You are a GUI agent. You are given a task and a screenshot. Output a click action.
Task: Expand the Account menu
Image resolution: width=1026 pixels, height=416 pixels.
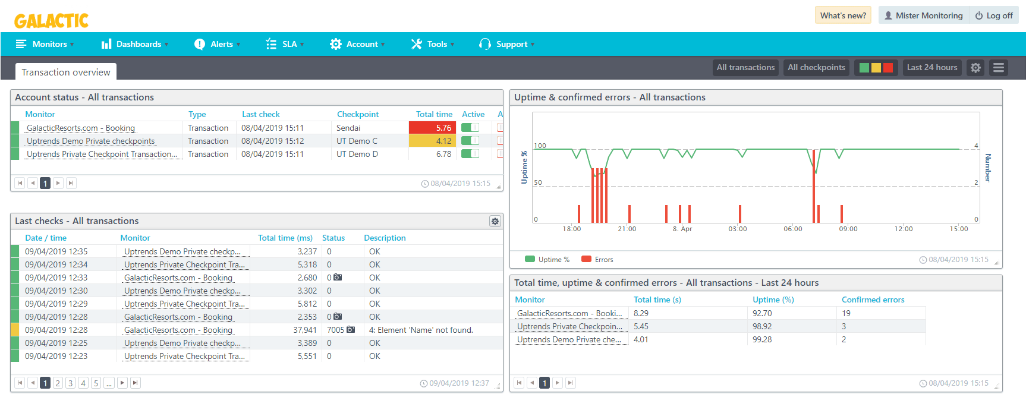tap(357, 44)
